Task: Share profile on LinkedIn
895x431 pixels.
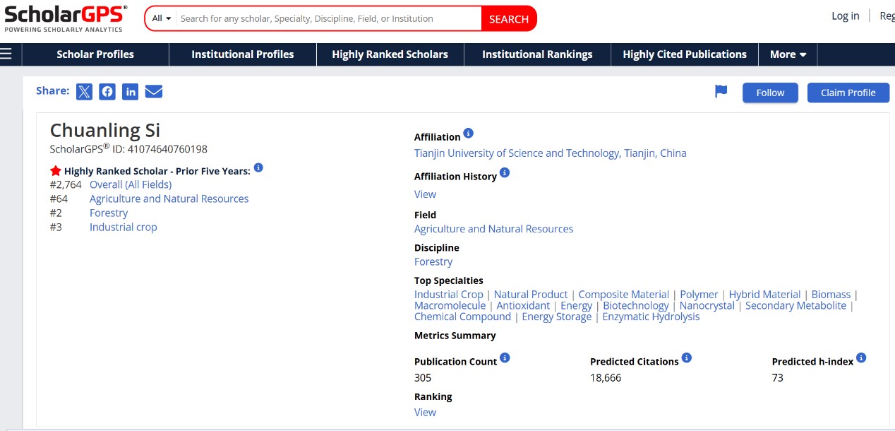Action: pos(130,91)
